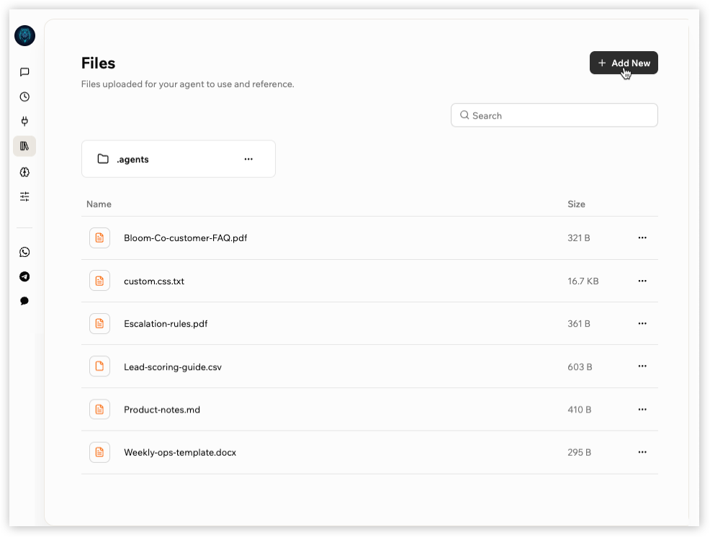This screenshot has height=537, width=710.
Task: Open the plug integrations icon
Action: coord(25,121)
